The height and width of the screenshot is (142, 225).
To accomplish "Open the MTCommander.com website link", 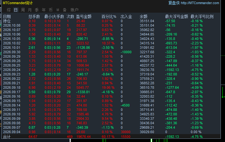I will (200, 3).
